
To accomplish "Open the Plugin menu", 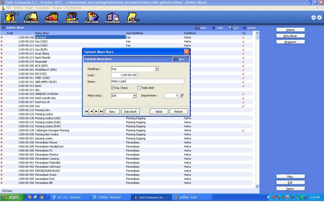I will [x=29, y=8].
